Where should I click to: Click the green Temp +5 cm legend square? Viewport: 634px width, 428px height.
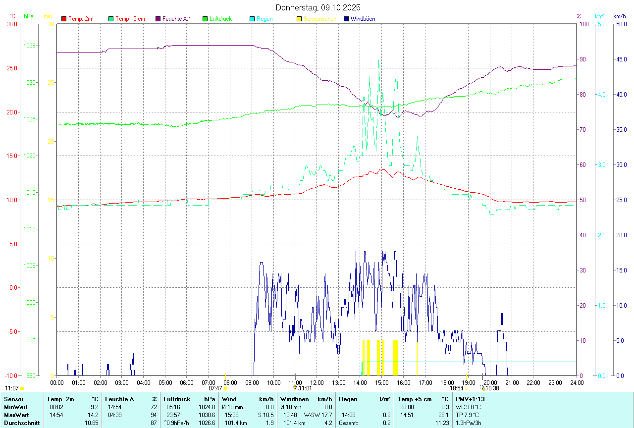point(111,19)
